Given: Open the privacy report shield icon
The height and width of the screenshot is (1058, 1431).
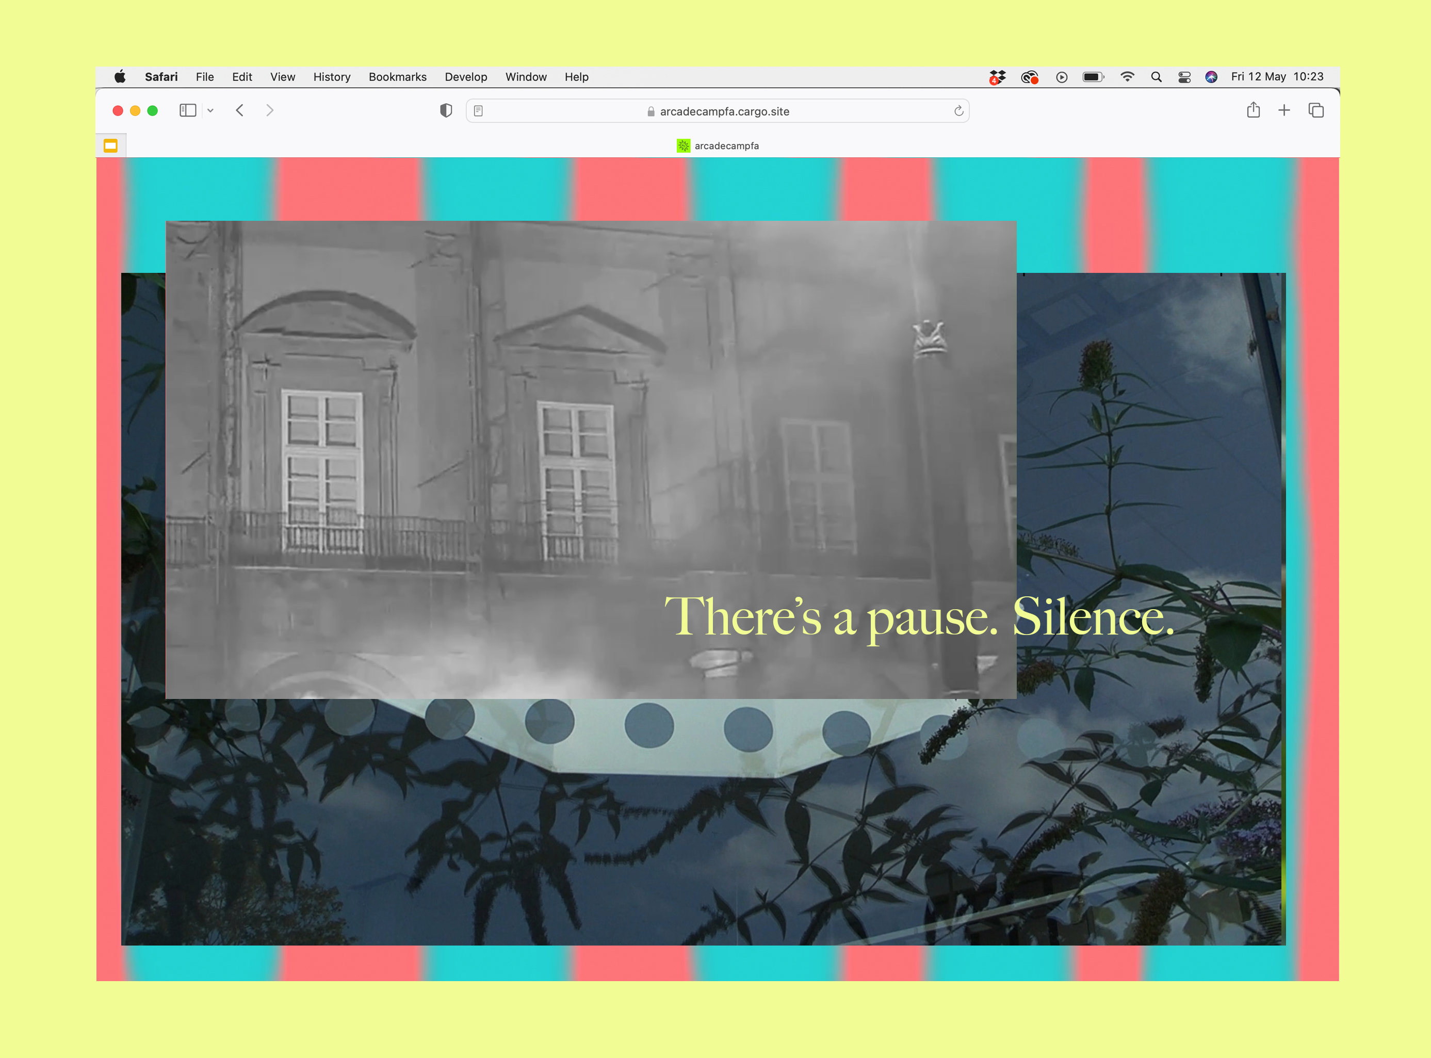Looking at the screenshot, I should [x=446, y=111].
